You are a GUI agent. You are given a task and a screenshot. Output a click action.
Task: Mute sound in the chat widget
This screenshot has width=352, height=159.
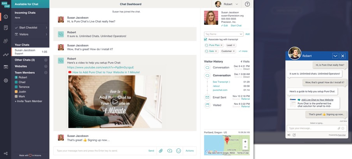pyautogui.click(x=289, y=135)
